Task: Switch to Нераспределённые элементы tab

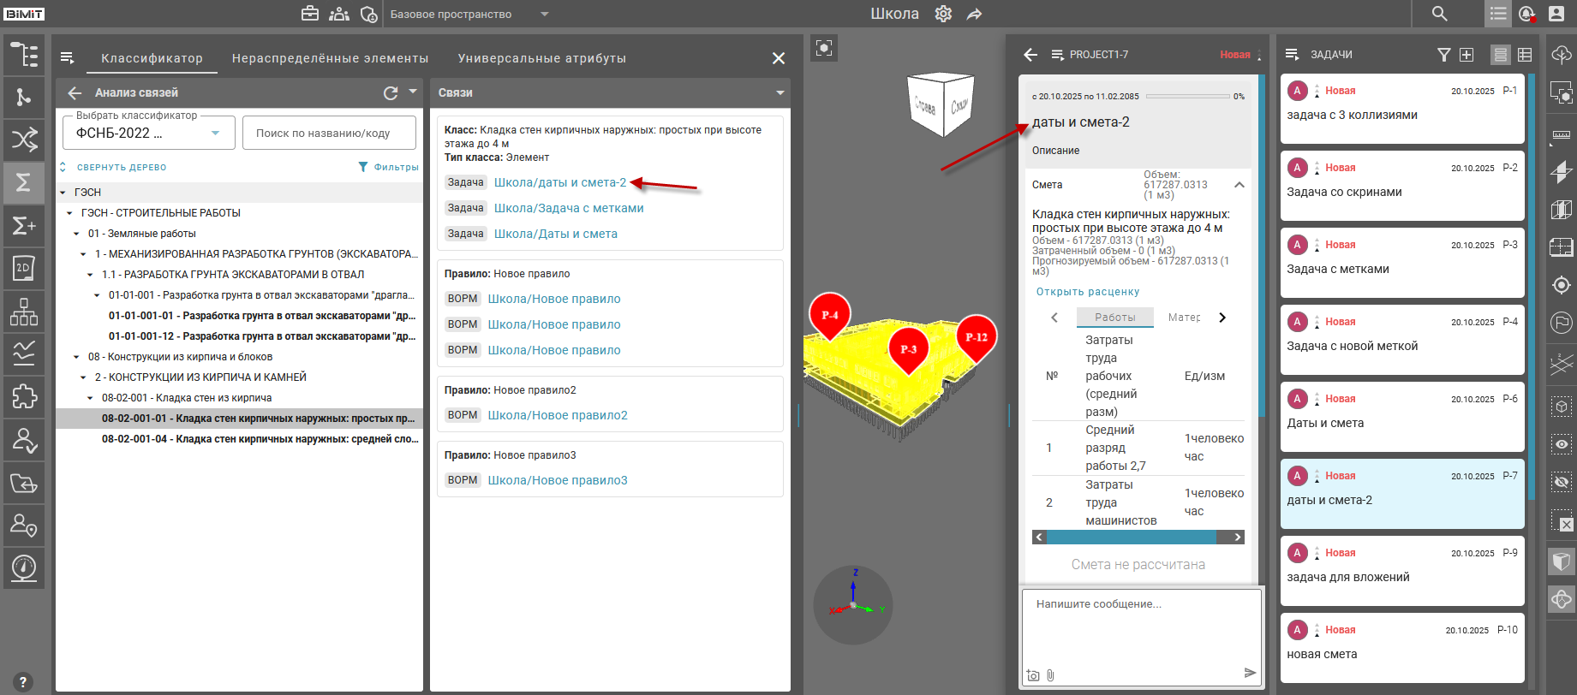Action: pos(330,58)
